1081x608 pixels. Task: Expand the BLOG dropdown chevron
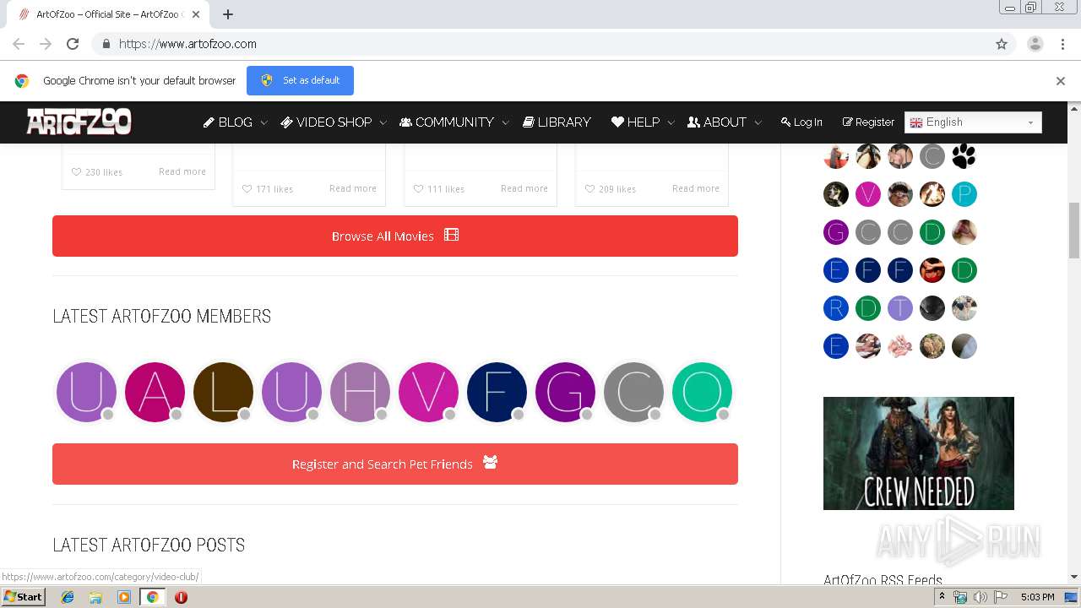pyautogui.click(x=263, y=123)
